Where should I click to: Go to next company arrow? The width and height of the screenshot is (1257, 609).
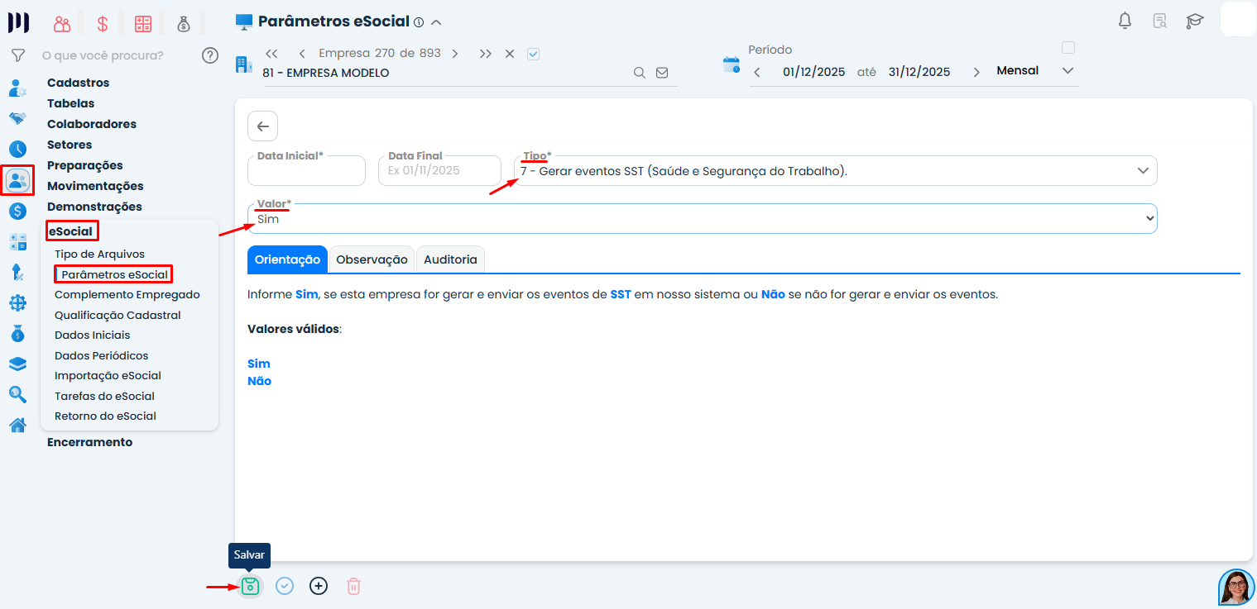(454, 54)
